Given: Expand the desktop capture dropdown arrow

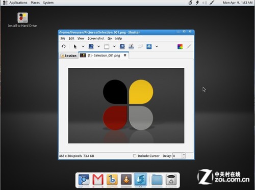Looking at the screenshot, I should coord(98,46).
